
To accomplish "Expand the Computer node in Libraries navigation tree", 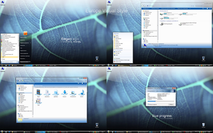I will click(x=17, y=105).
